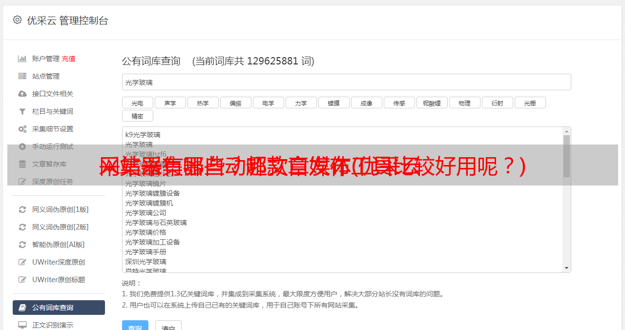The width and height of the screenshot is (625, 330).
Task: Open 账户管理 via its bar chart icon
Action: click(22, 59)
